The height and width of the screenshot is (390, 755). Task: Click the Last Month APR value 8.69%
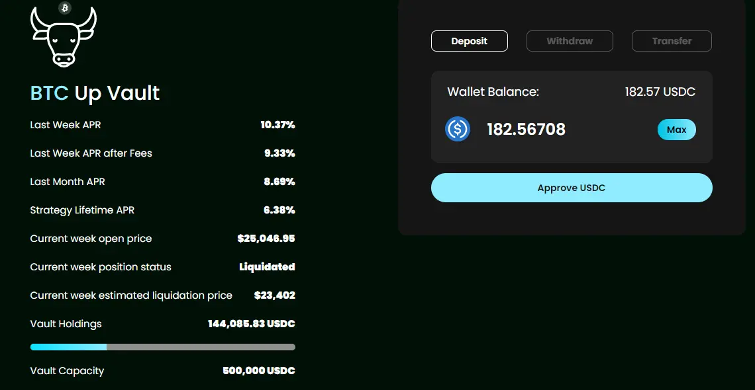click(279, 182)
